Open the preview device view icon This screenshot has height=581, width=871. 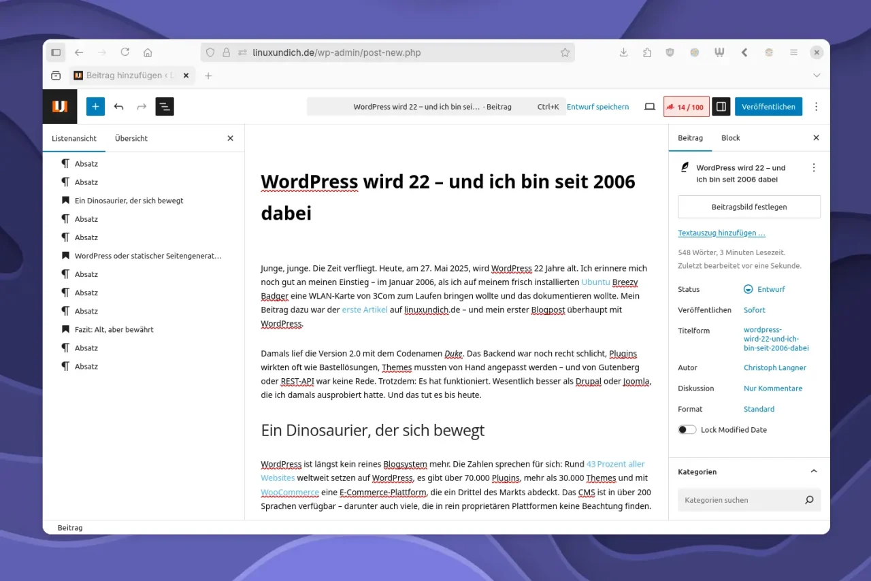650,107
